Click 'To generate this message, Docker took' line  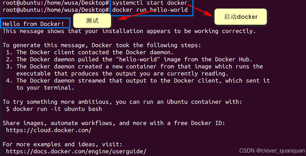tap(102, 45)
